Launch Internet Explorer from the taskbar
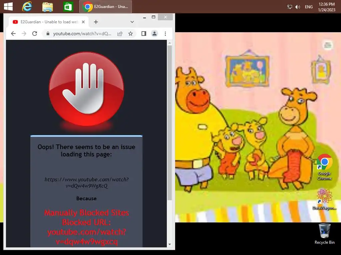Viewport: 341px width, 255px height. 27,7
